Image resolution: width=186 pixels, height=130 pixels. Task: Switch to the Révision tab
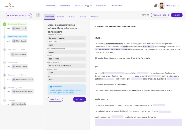pyautogui.click(x=61, y=17)
